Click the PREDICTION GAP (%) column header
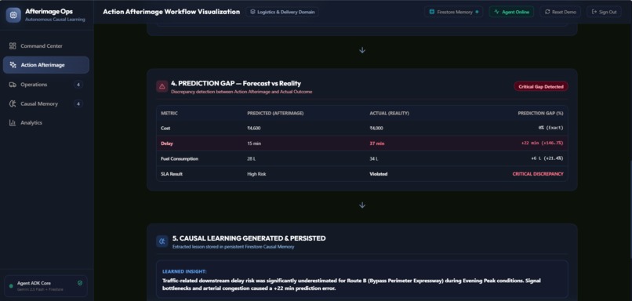The width and height of the screenshot is (632, 301). click(x=540, y=113)
